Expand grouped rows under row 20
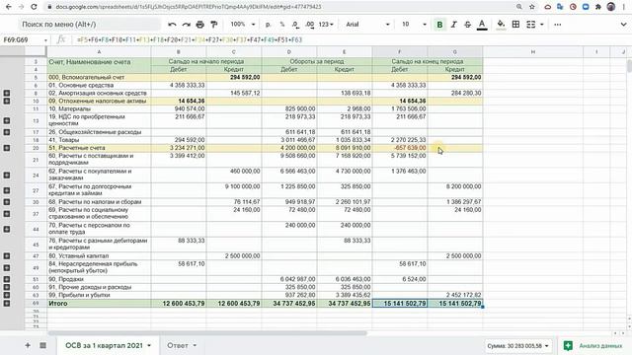Viewport: 632px width, 355px height. pos(7,148)
